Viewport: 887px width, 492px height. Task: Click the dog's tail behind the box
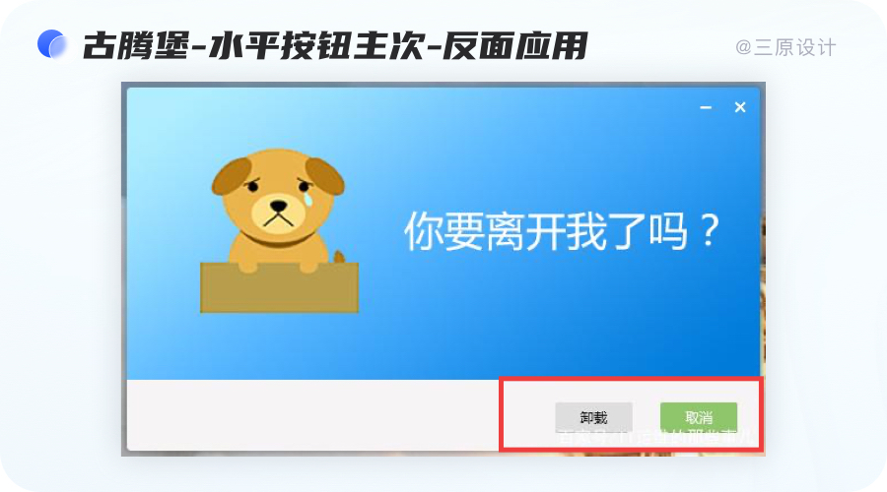point(339,257)
